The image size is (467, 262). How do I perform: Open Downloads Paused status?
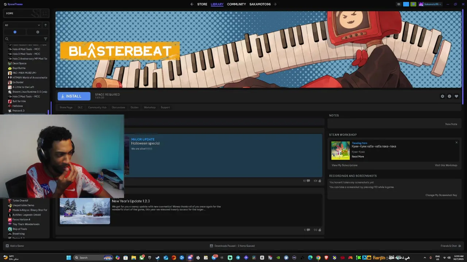232,246
